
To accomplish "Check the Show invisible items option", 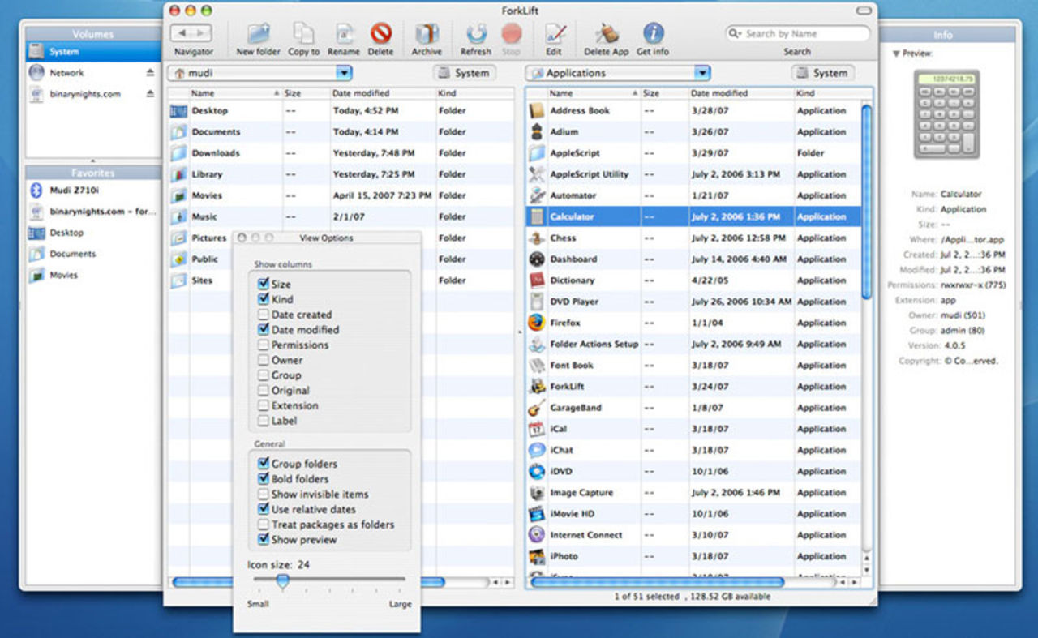I will pos(264,495).
